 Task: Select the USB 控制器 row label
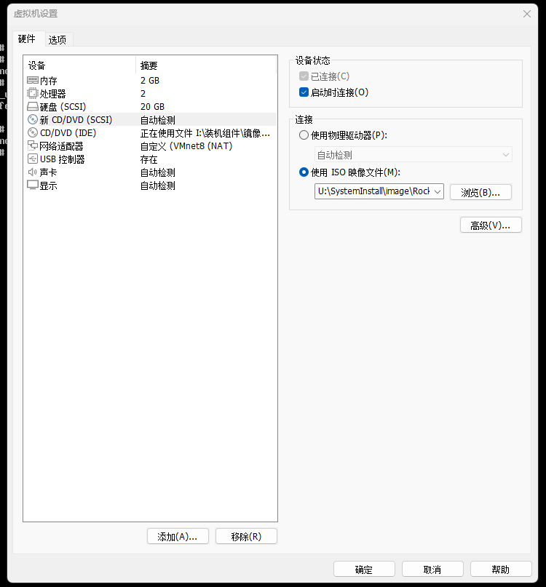pos(62,159)
